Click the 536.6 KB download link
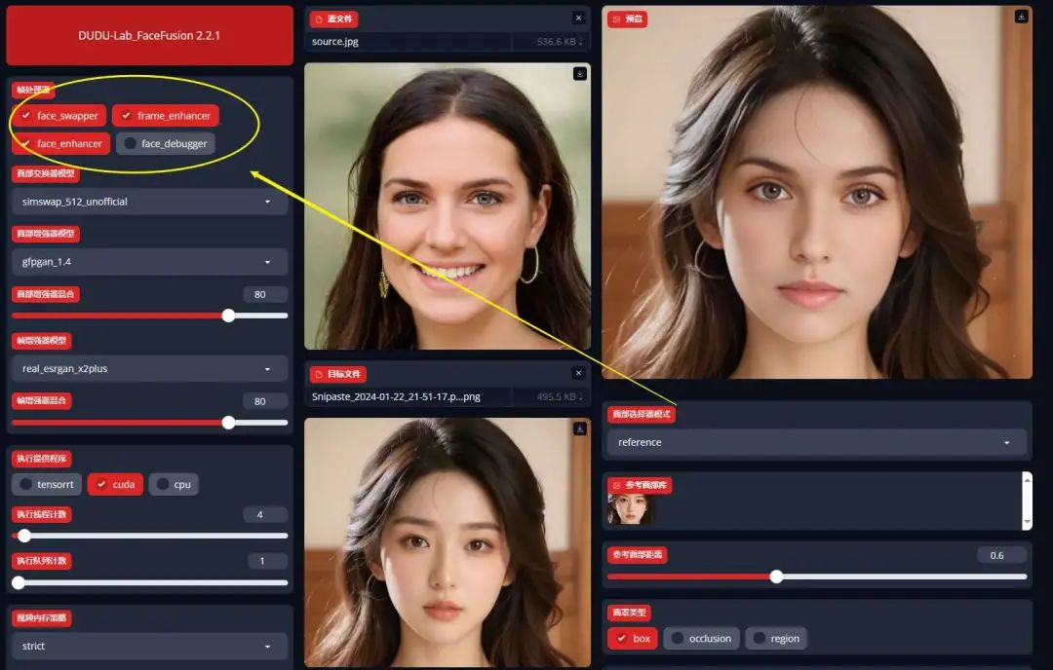 pyautogui.click(x=560, y=42)
